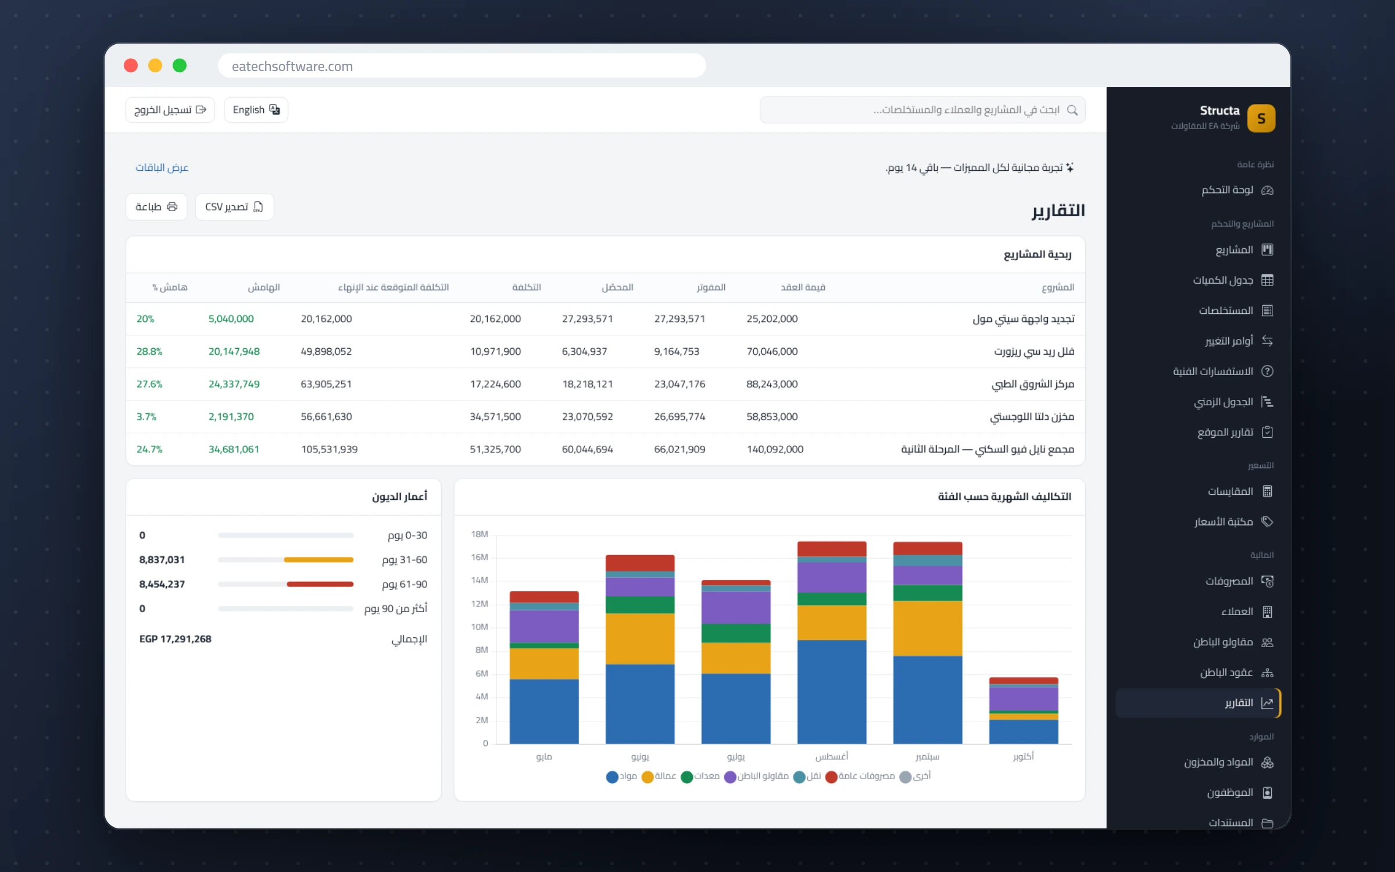
Task: Click the سبتمبر chart bar
Action: click(x=928, y=642)
